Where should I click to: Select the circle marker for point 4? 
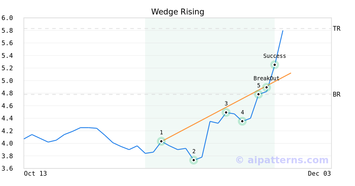coord(242,121)
